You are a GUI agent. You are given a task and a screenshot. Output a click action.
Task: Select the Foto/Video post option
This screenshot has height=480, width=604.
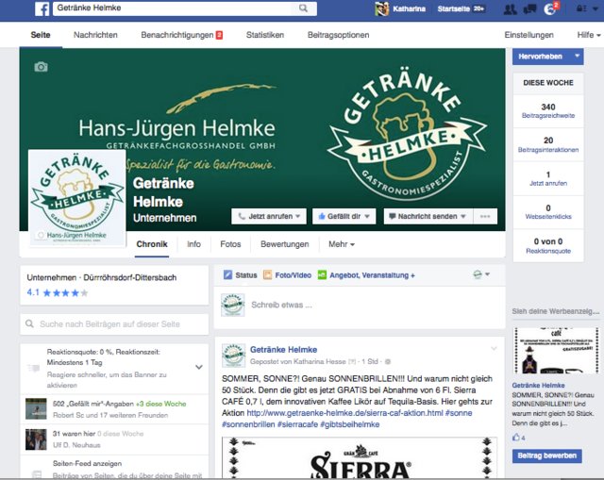click(287, 275)
